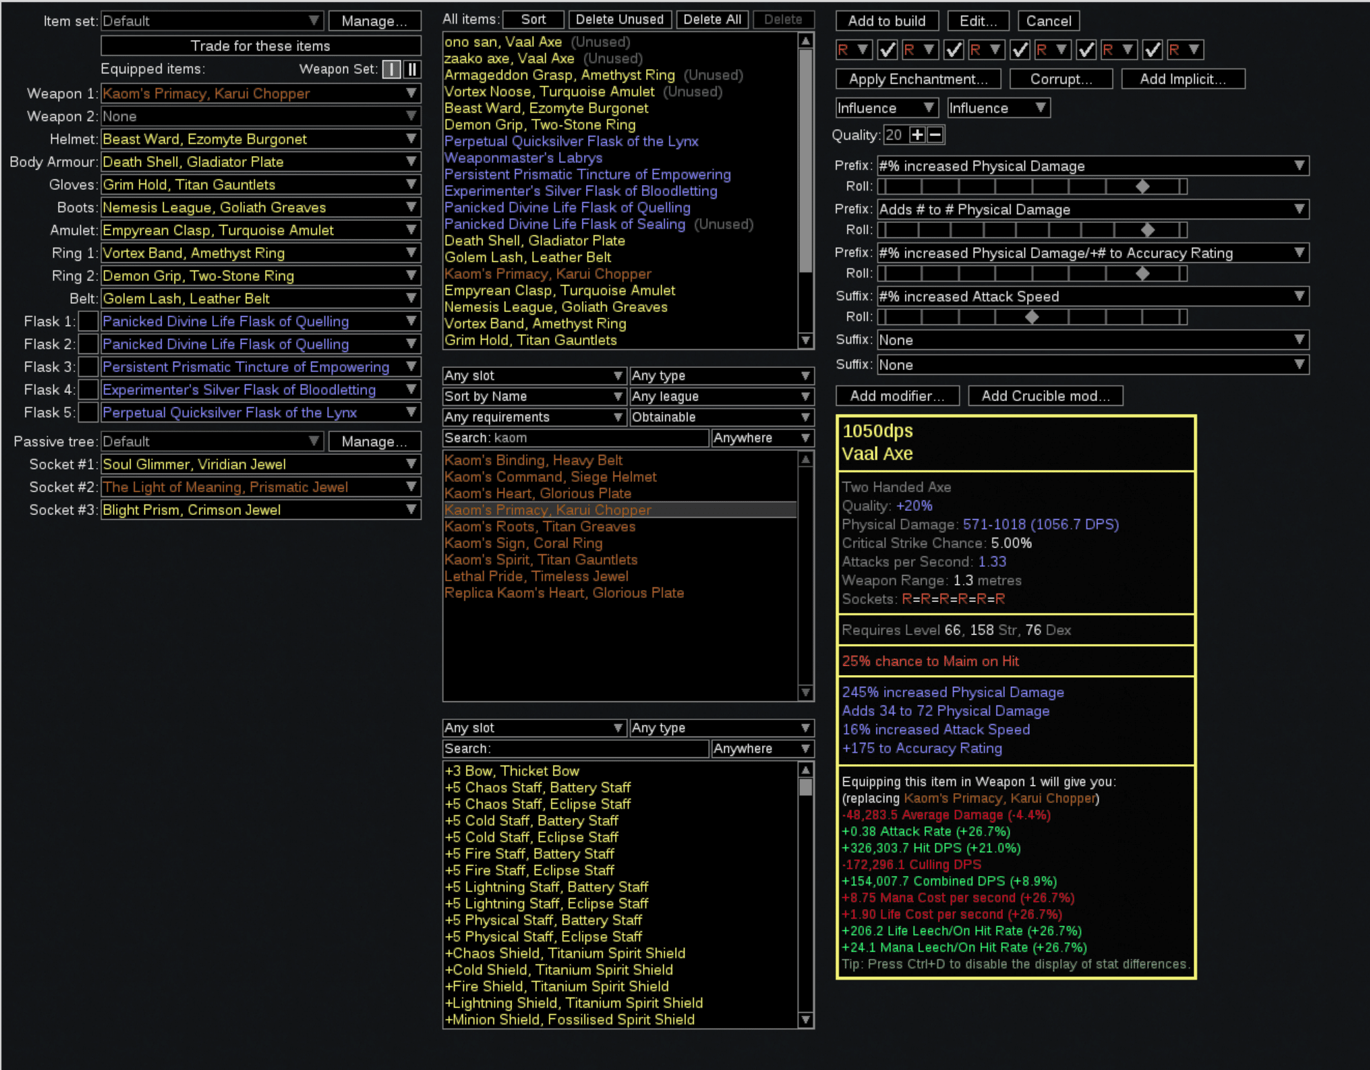Click Trade for these items
Viewport: 1370px width, 1070px height.
click(x=261, y=46)
